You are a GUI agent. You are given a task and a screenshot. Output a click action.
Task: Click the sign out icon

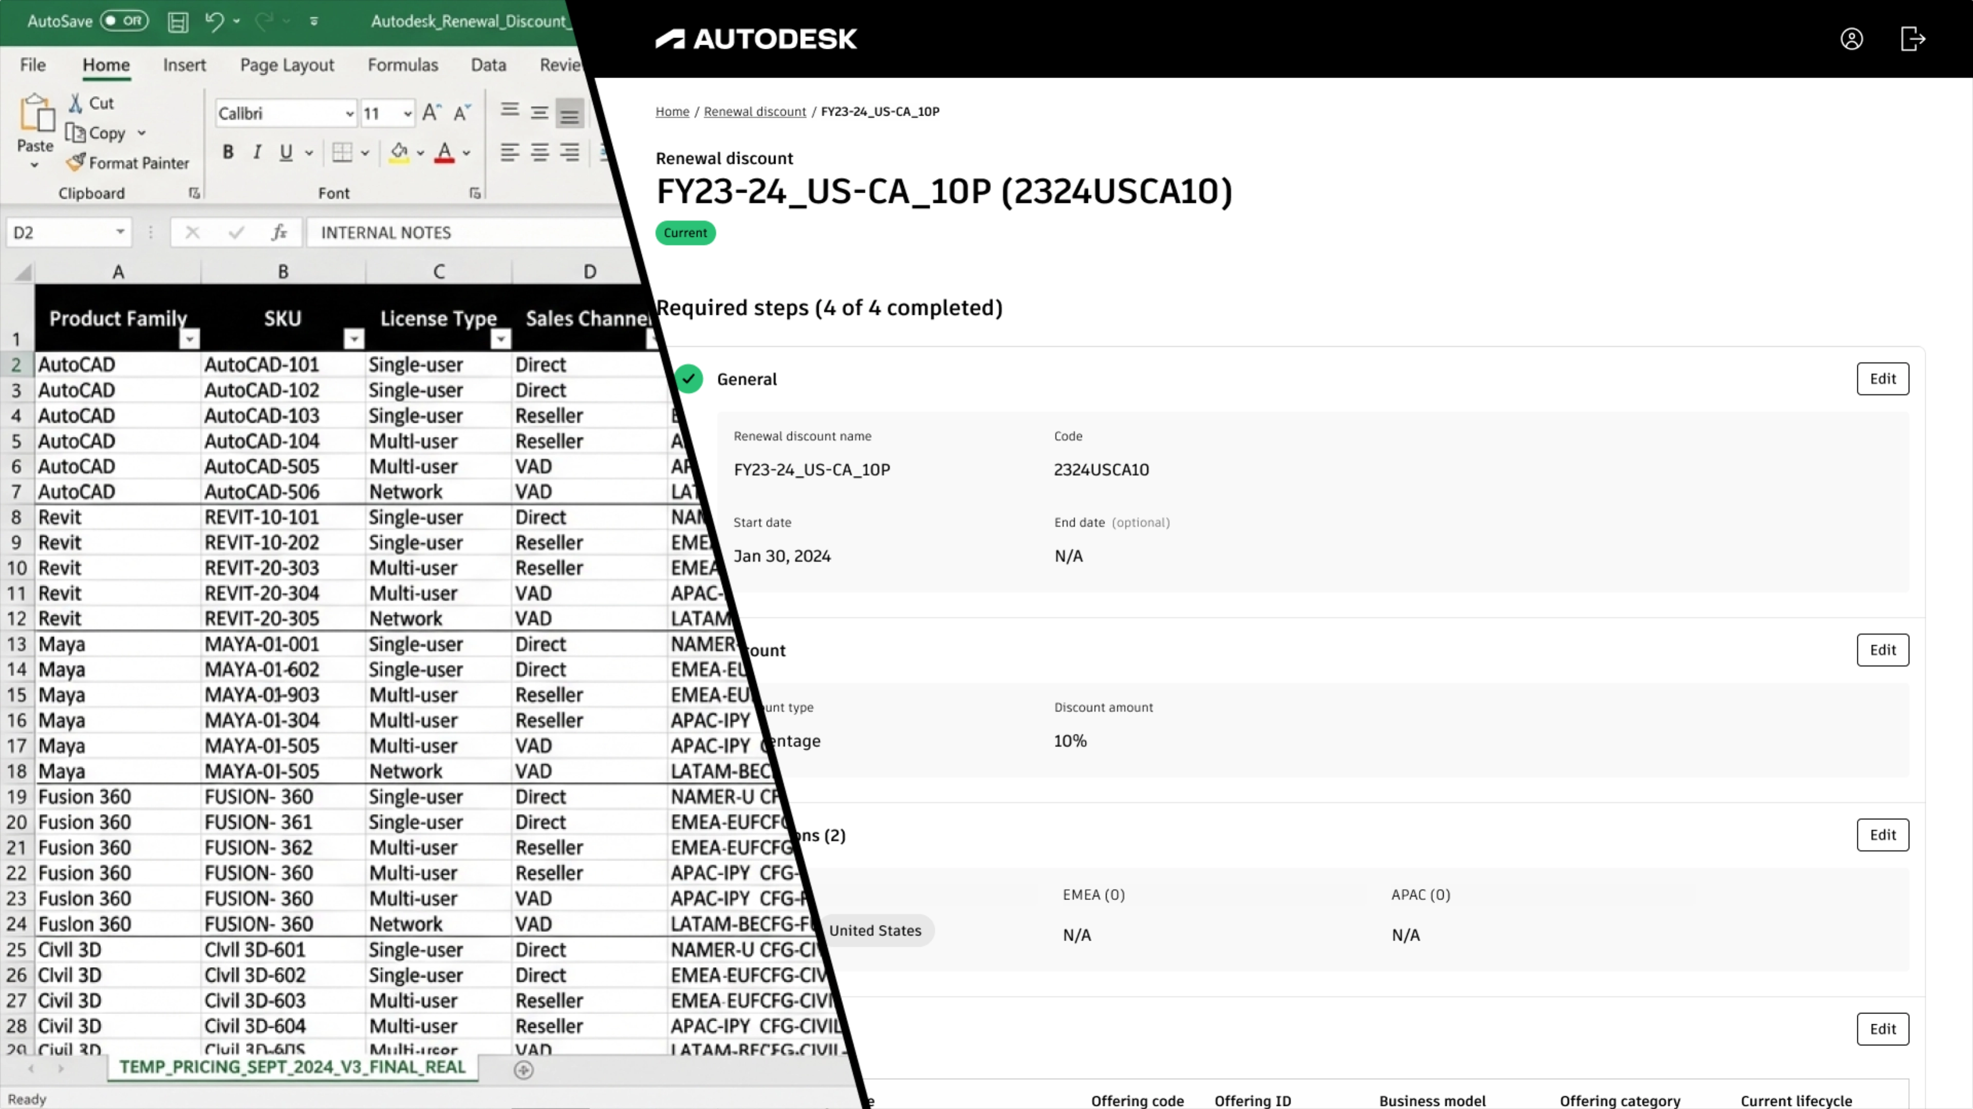[1912, 39]
